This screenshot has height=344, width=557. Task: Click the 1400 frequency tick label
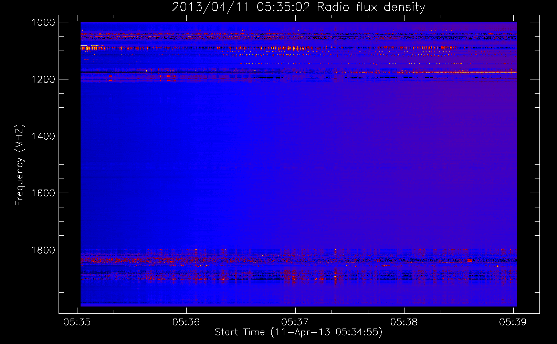(43, 136)
